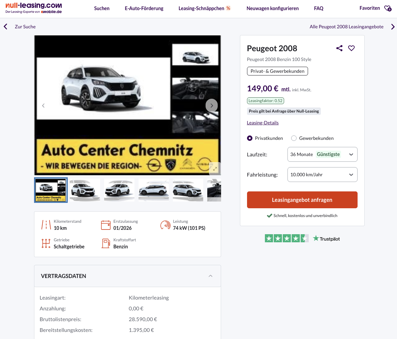Click the right arrow beside Alle Peugeot 2008 Leasingangebote
The width and height of the screenshot is (397, 339).
[393, 27]
